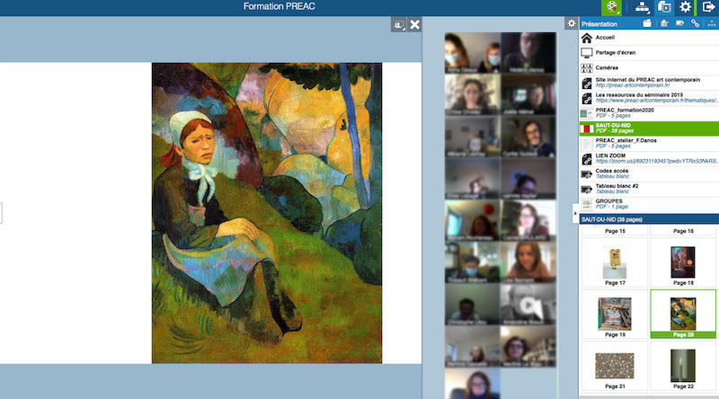Click the monitor icon for Partage d'écran
This screenshot has width=719, height=399.
(x=587, y=53)
